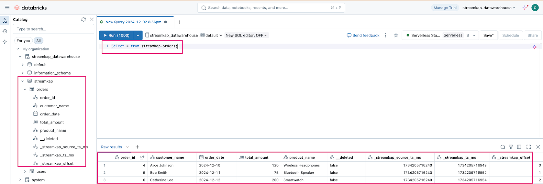Viewport: 543px width, 184px height.
Task: Select customer_name column in catalog tree
Action: coord(54,106)
